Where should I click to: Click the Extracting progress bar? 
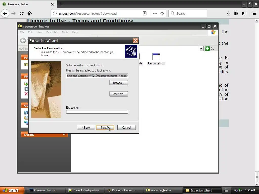coord(97,112)
